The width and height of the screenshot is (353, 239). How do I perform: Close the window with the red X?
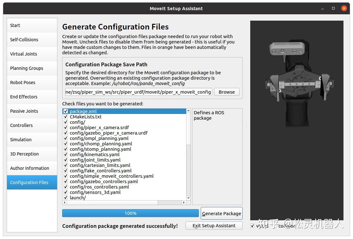pos(344,8)
